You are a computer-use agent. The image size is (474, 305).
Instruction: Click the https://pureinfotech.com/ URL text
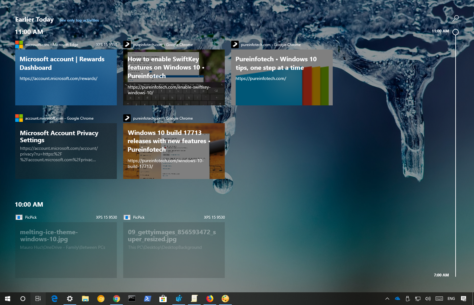(261, 78)
